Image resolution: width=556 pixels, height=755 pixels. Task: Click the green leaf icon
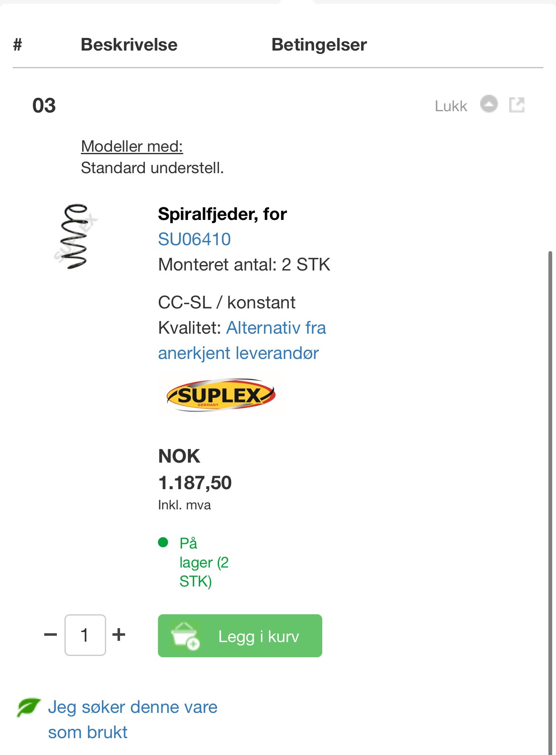(28, 707)
